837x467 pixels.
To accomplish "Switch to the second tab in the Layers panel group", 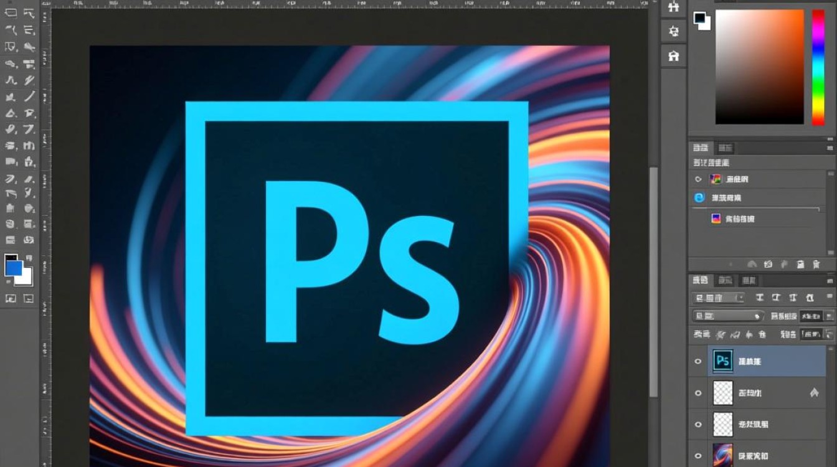I will [x=725, y=281].
